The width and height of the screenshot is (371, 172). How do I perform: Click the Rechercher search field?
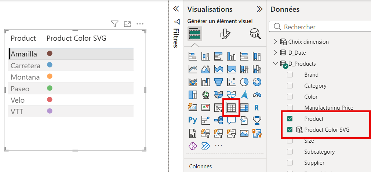[x=323, y=27]
